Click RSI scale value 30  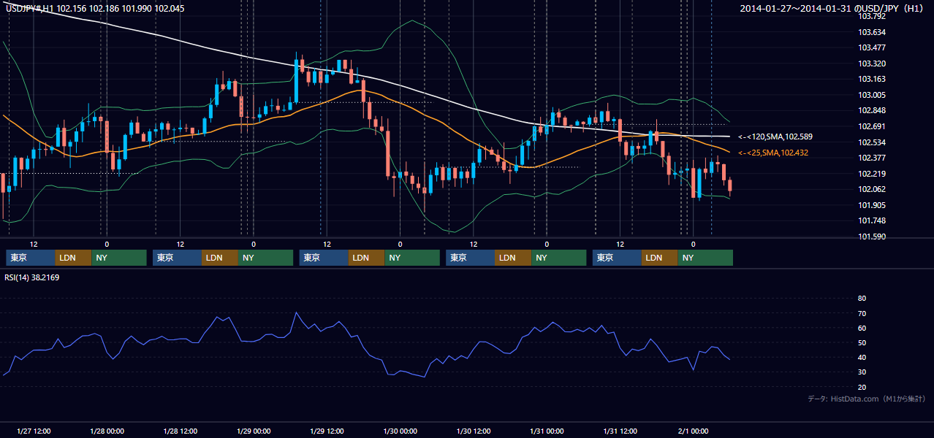[x=862, y=372]
